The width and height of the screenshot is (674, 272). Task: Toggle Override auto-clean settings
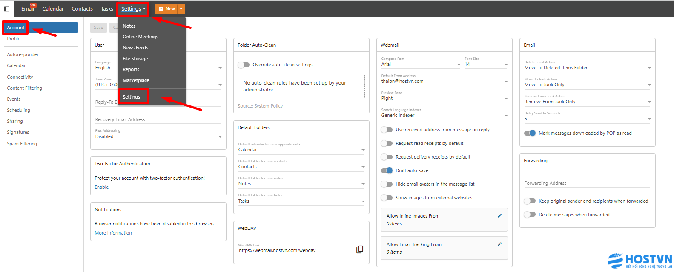coord(244,65)
